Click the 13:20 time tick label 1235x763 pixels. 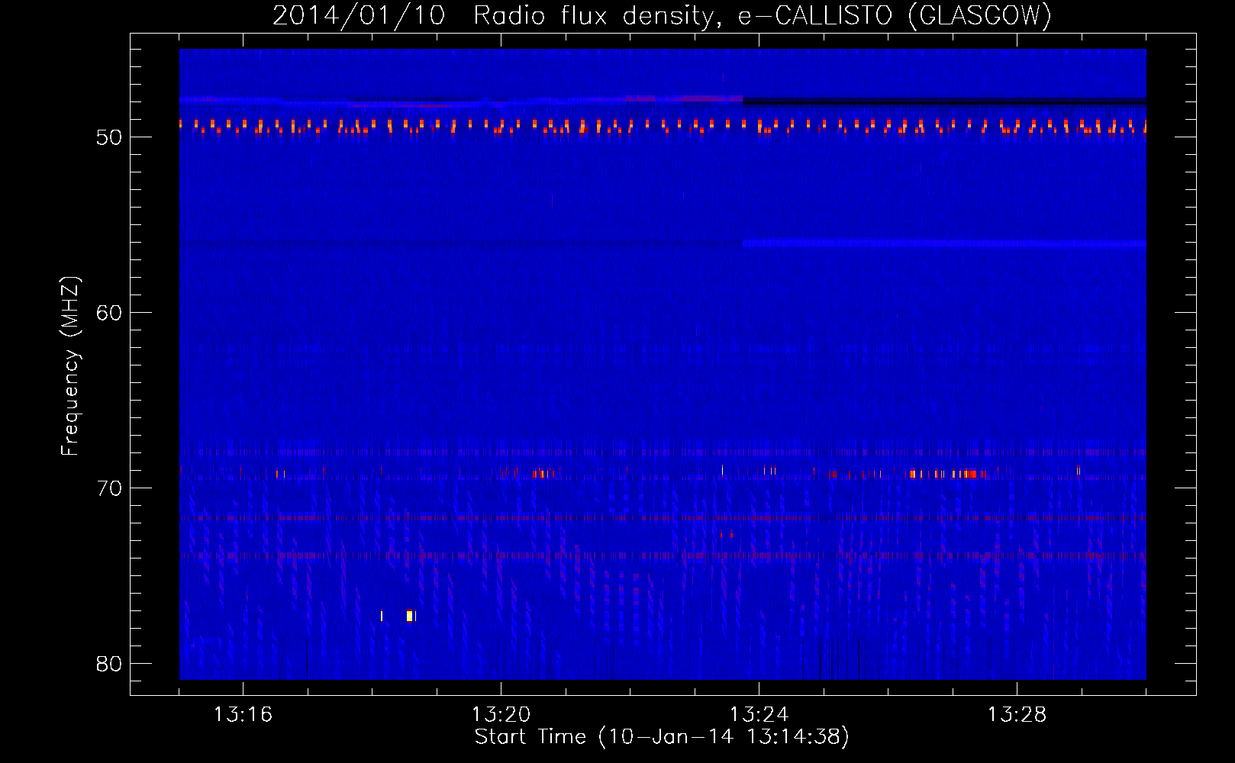[x=501, y=714]
